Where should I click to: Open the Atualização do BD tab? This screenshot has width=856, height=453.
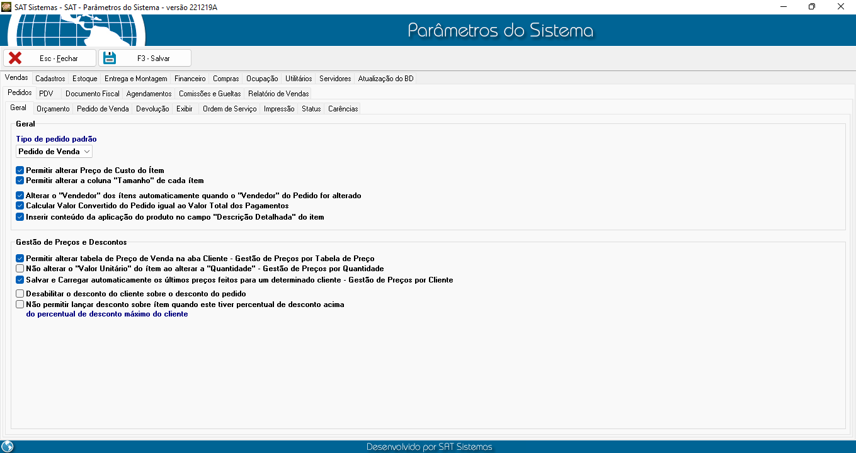tap(385, 79)
